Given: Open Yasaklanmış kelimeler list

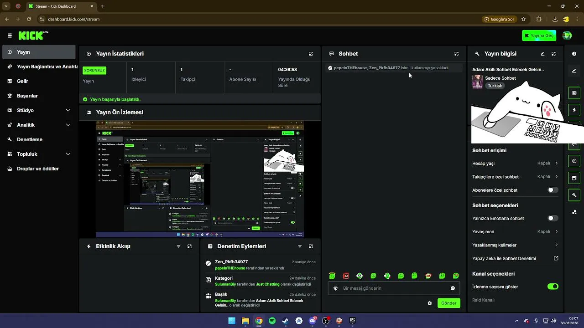Looking at the screenshot, I should [516, 245].
